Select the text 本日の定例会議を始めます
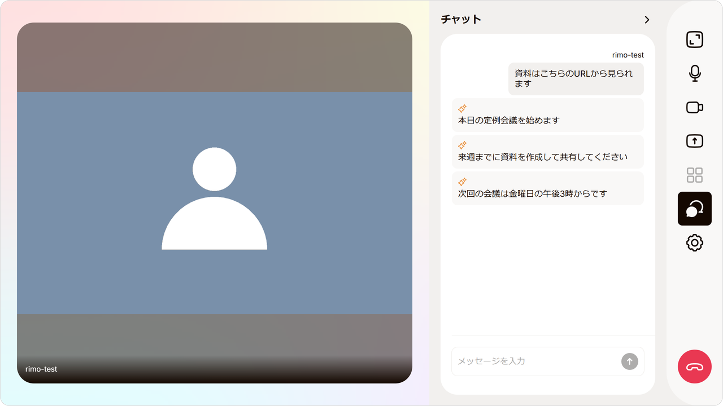 pyautogui.click(x=508, y=120)
